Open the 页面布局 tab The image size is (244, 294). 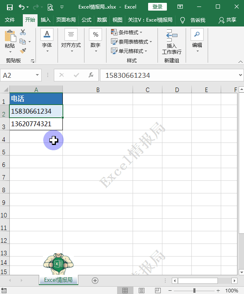[66, 20]
